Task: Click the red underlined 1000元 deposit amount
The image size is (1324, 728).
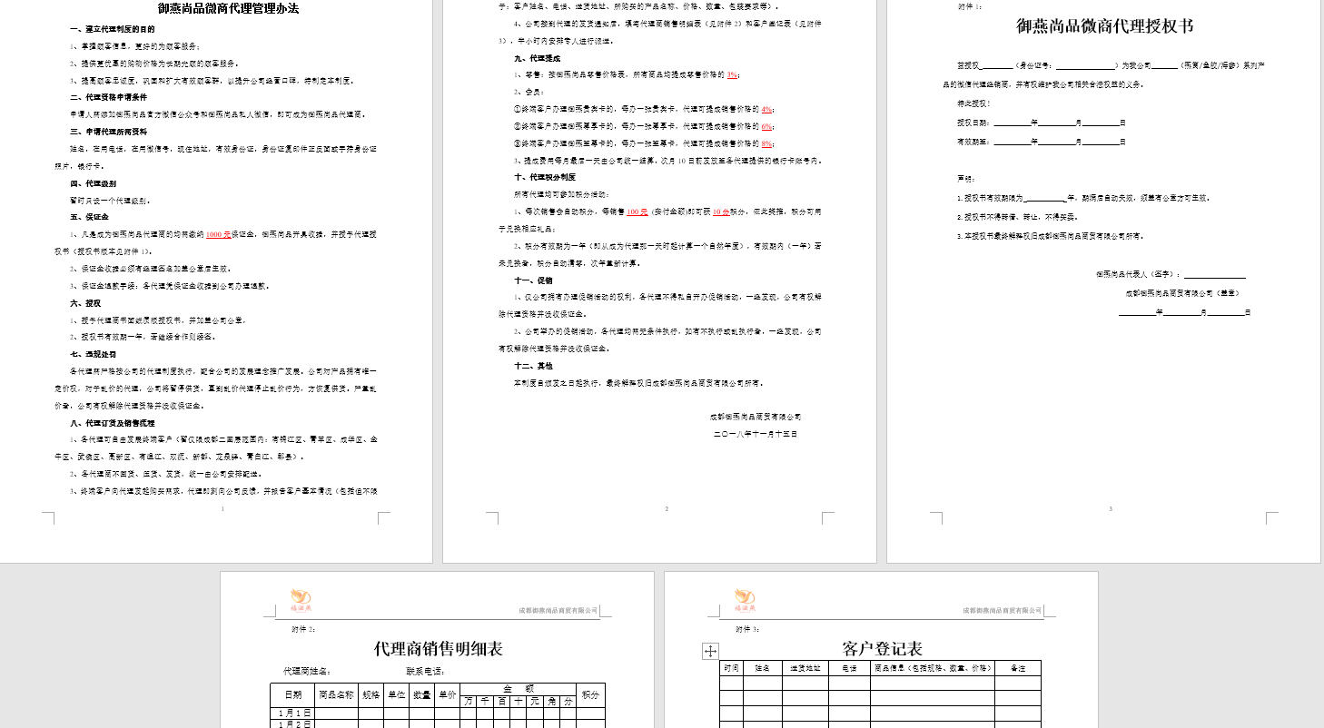Action: click(x=218, y=234)
